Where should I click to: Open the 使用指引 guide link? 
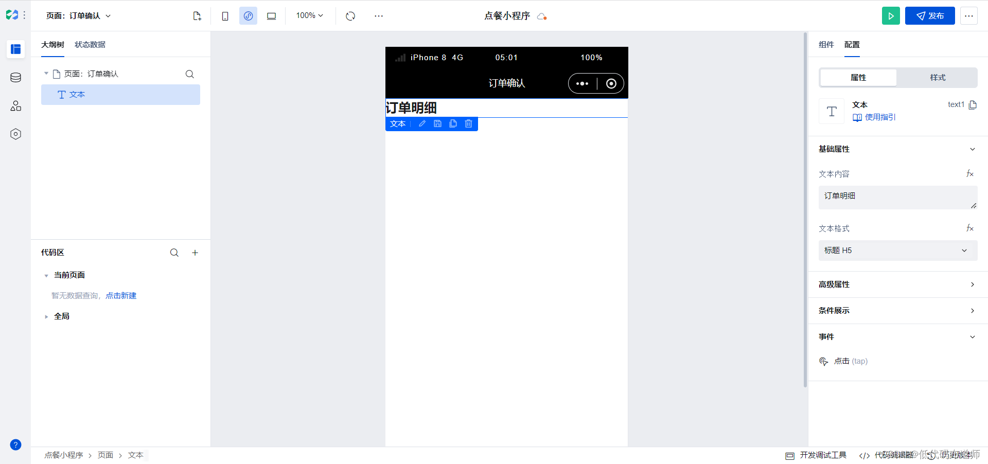(x=874, y=117)
